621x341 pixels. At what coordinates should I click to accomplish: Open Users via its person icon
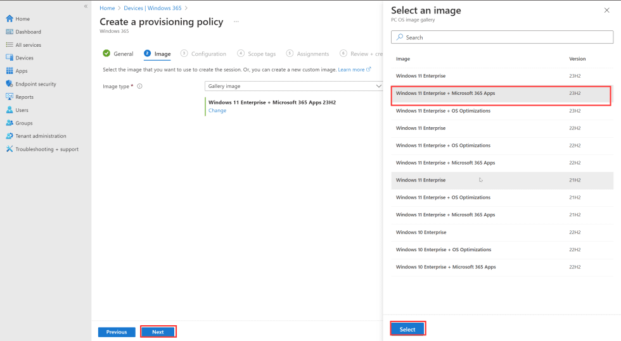point(10,110)
